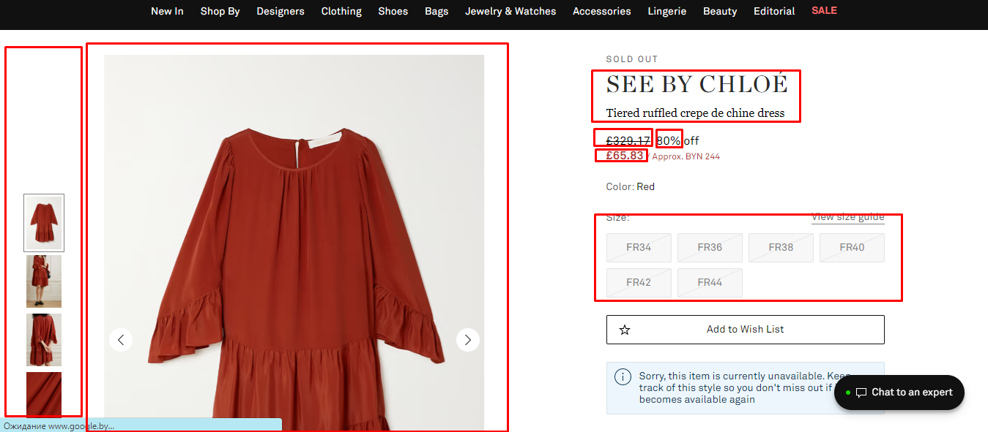
Task: Click the Approx. BYN 244 text
Action: tap(686, 156)
